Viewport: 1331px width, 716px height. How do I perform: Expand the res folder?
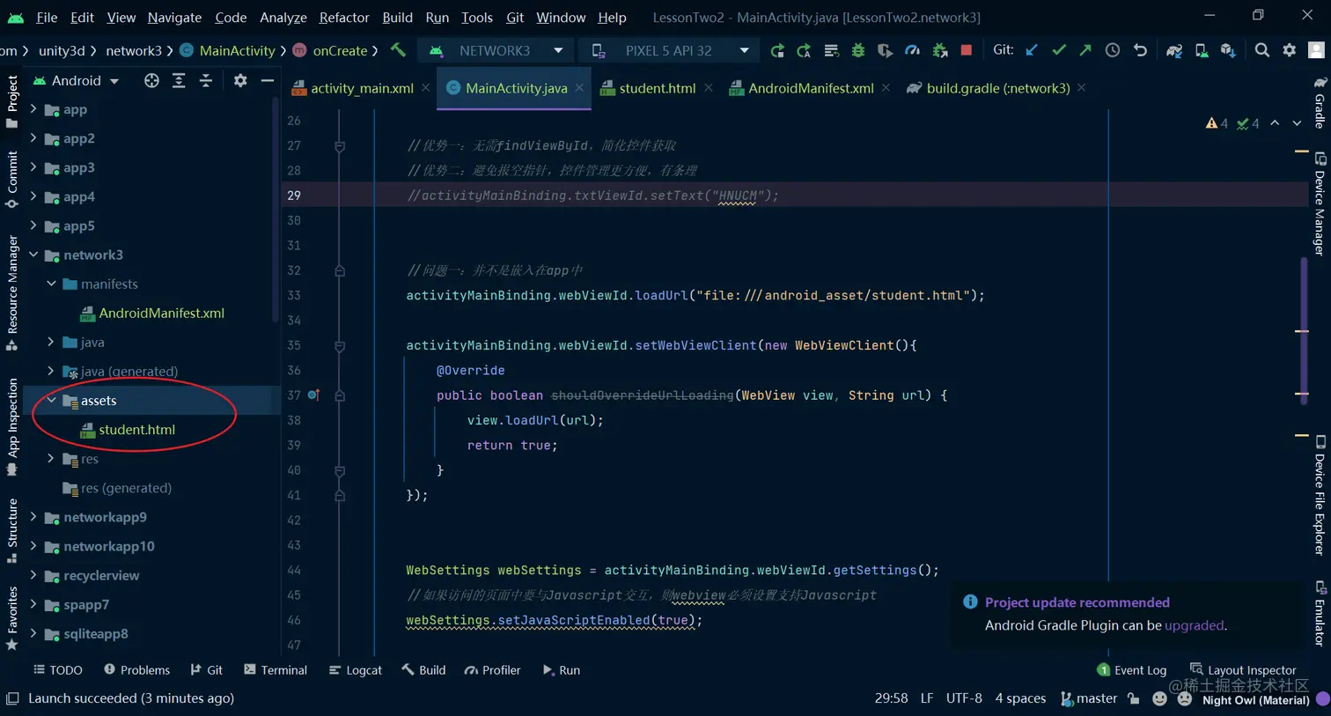[51, 458]
